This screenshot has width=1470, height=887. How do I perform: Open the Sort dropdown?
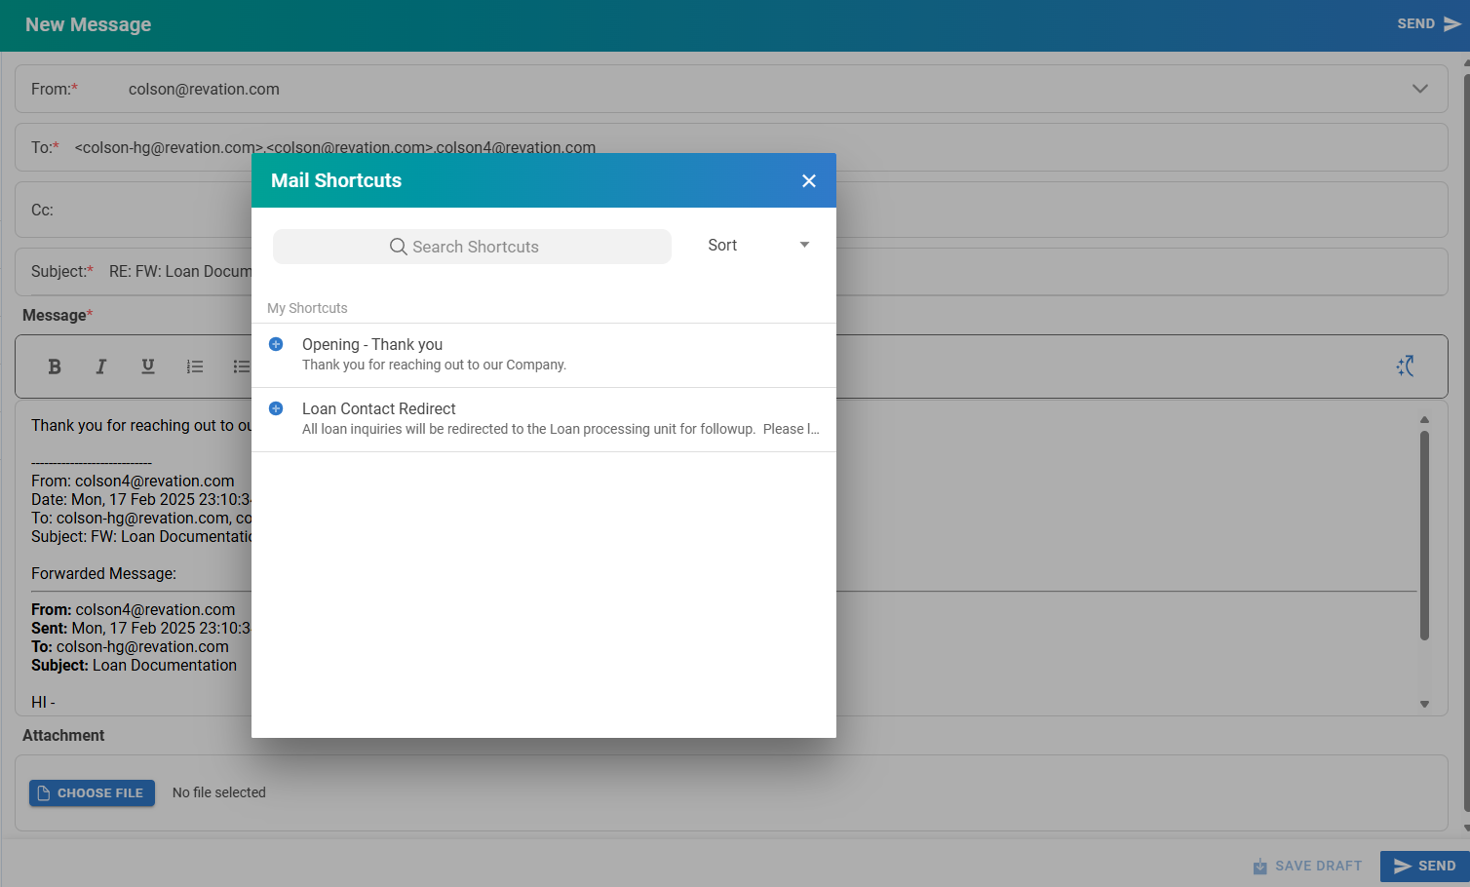coord(757,246)
